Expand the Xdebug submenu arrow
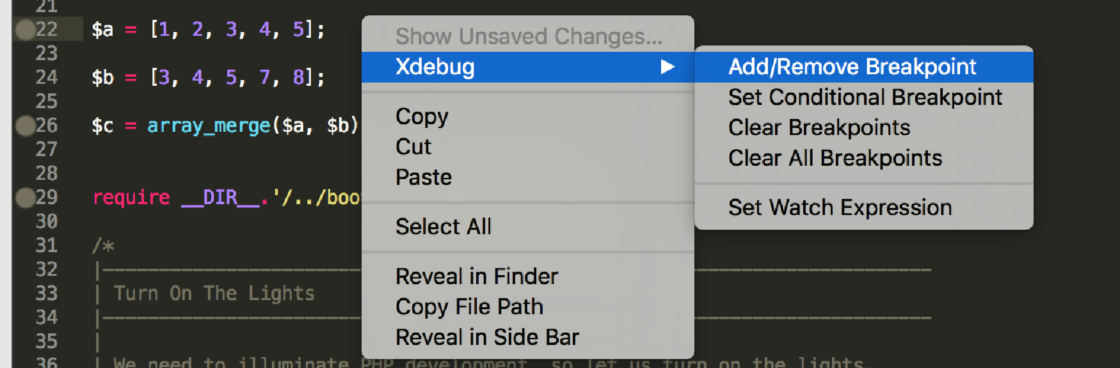This screenshot has width=1120, height=368. pyautogui.click(x=668, y=67)
